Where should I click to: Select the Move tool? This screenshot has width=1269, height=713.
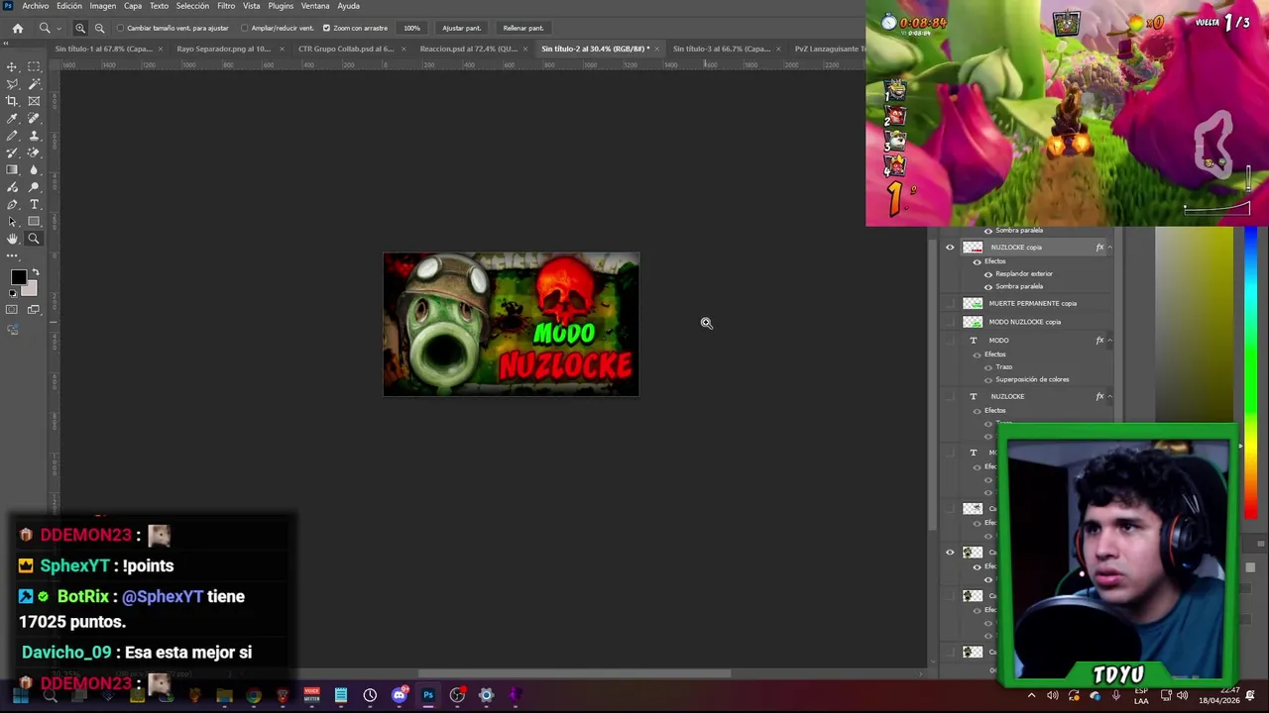point(12,66)
